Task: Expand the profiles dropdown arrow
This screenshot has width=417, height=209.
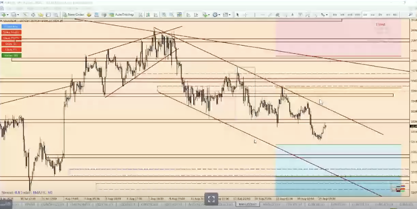Action: [17, 15]
